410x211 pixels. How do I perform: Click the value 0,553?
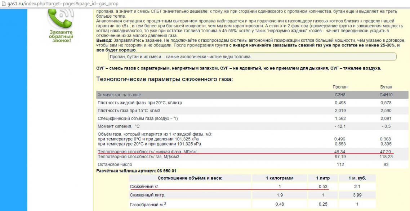(x=340, y=144)
